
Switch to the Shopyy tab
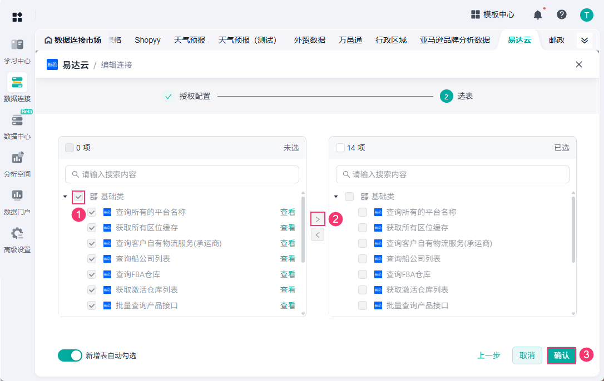point(147,40)
